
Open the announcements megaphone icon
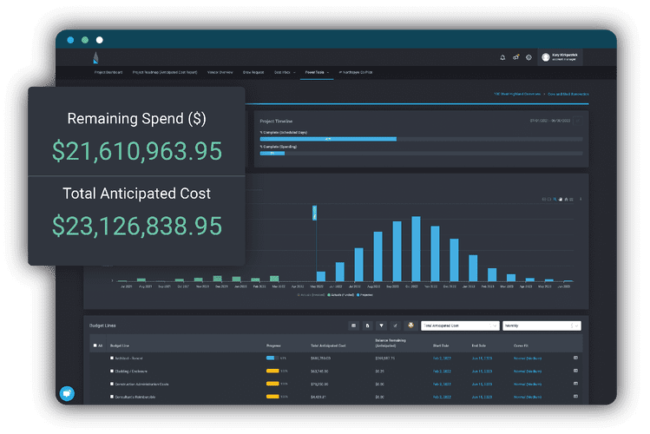[515, 57]
